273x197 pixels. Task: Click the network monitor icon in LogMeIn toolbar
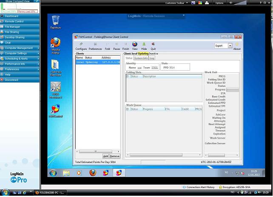(207, 3)
